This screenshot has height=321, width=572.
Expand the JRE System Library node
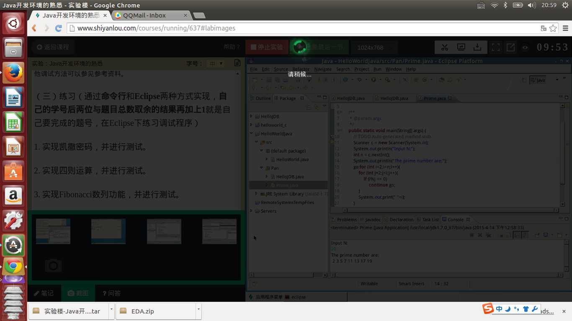tap(257, 194)
